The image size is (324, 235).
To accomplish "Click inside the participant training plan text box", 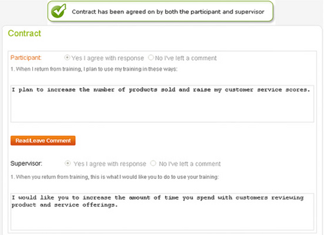I will point(162,104).
